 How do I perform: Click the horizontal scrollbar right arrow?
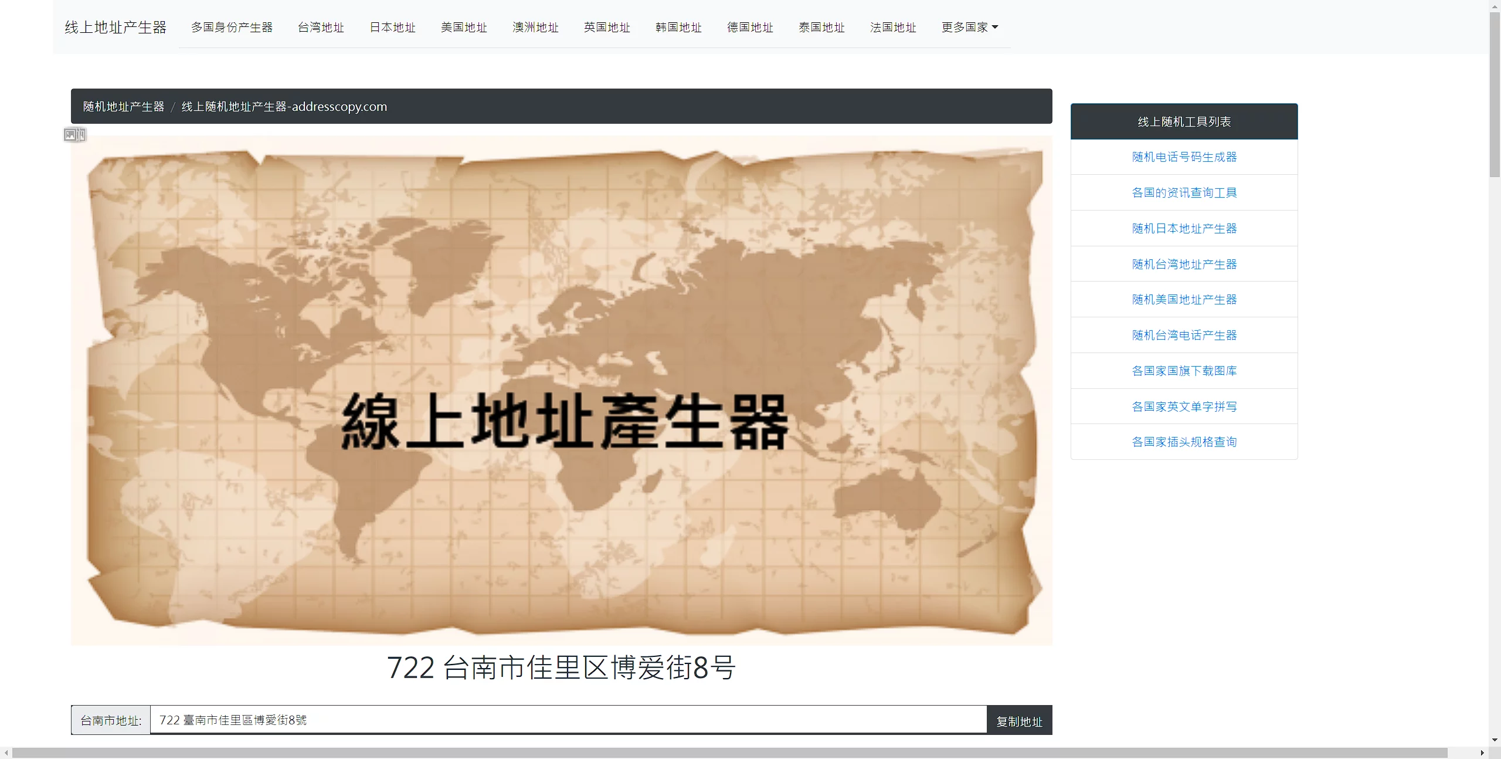pos(1482,753)
